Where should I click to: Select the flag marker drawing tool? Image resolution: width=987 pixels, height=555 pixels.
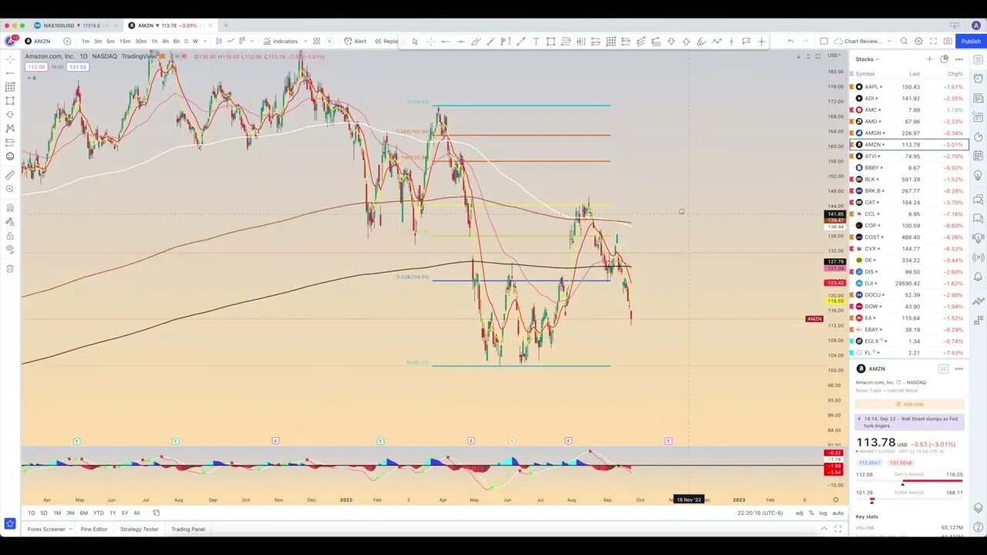pos(746,42)
